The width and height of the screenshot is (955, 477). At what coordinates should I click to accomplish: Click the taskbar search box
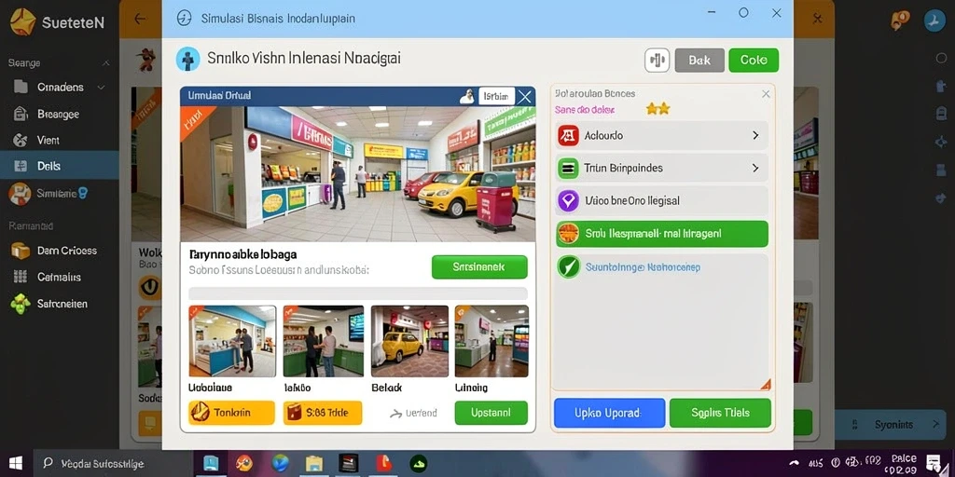(113, 464)
